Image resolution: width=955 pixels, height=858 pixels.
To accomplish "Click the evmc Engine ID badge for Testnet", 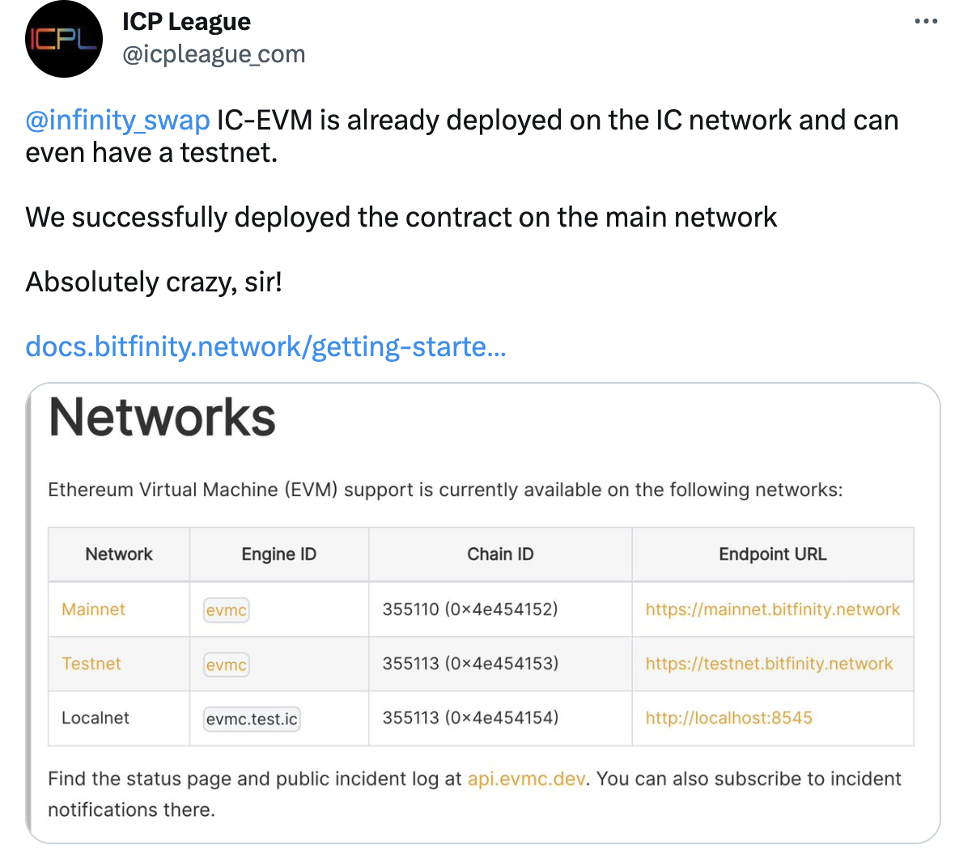I will click(x=226, y=664).
